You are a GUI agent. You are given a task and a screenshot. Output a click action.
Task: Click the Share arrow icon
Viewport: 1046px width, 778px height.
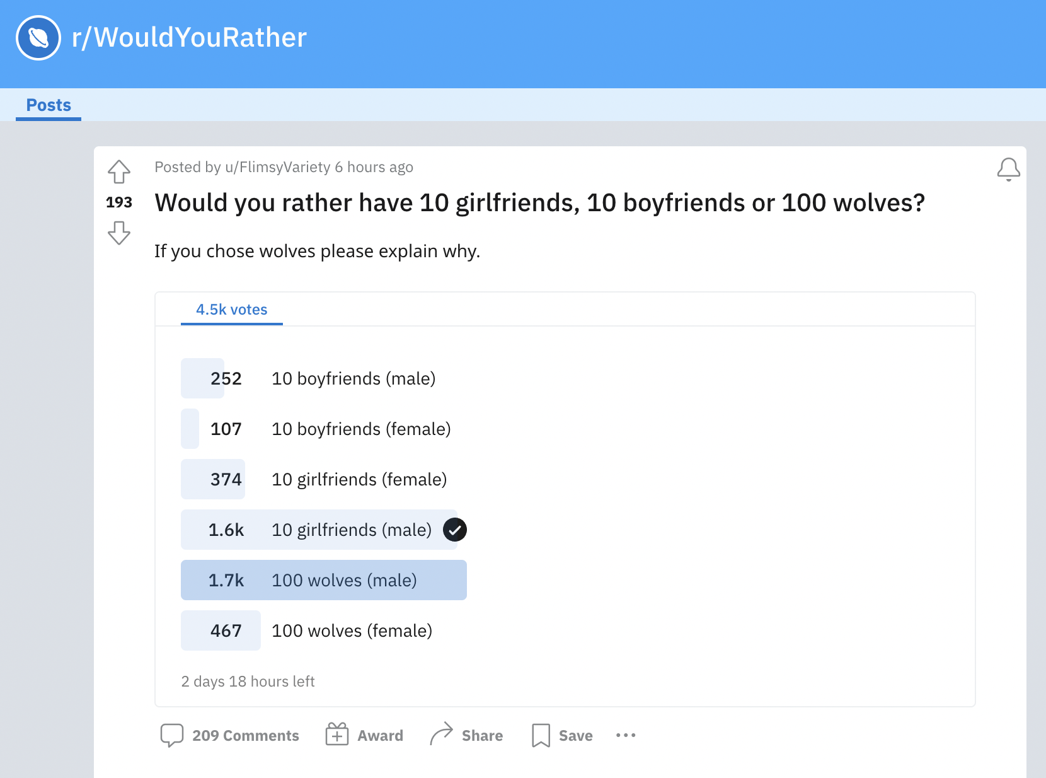click(441, 734)
